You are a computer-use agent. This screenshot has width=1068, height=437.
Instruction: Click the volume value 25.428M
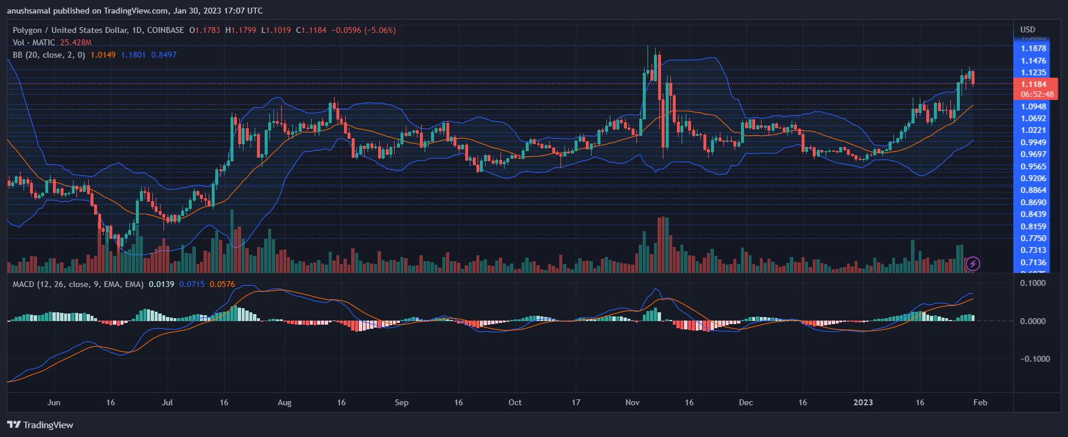(x=76, y=42)
